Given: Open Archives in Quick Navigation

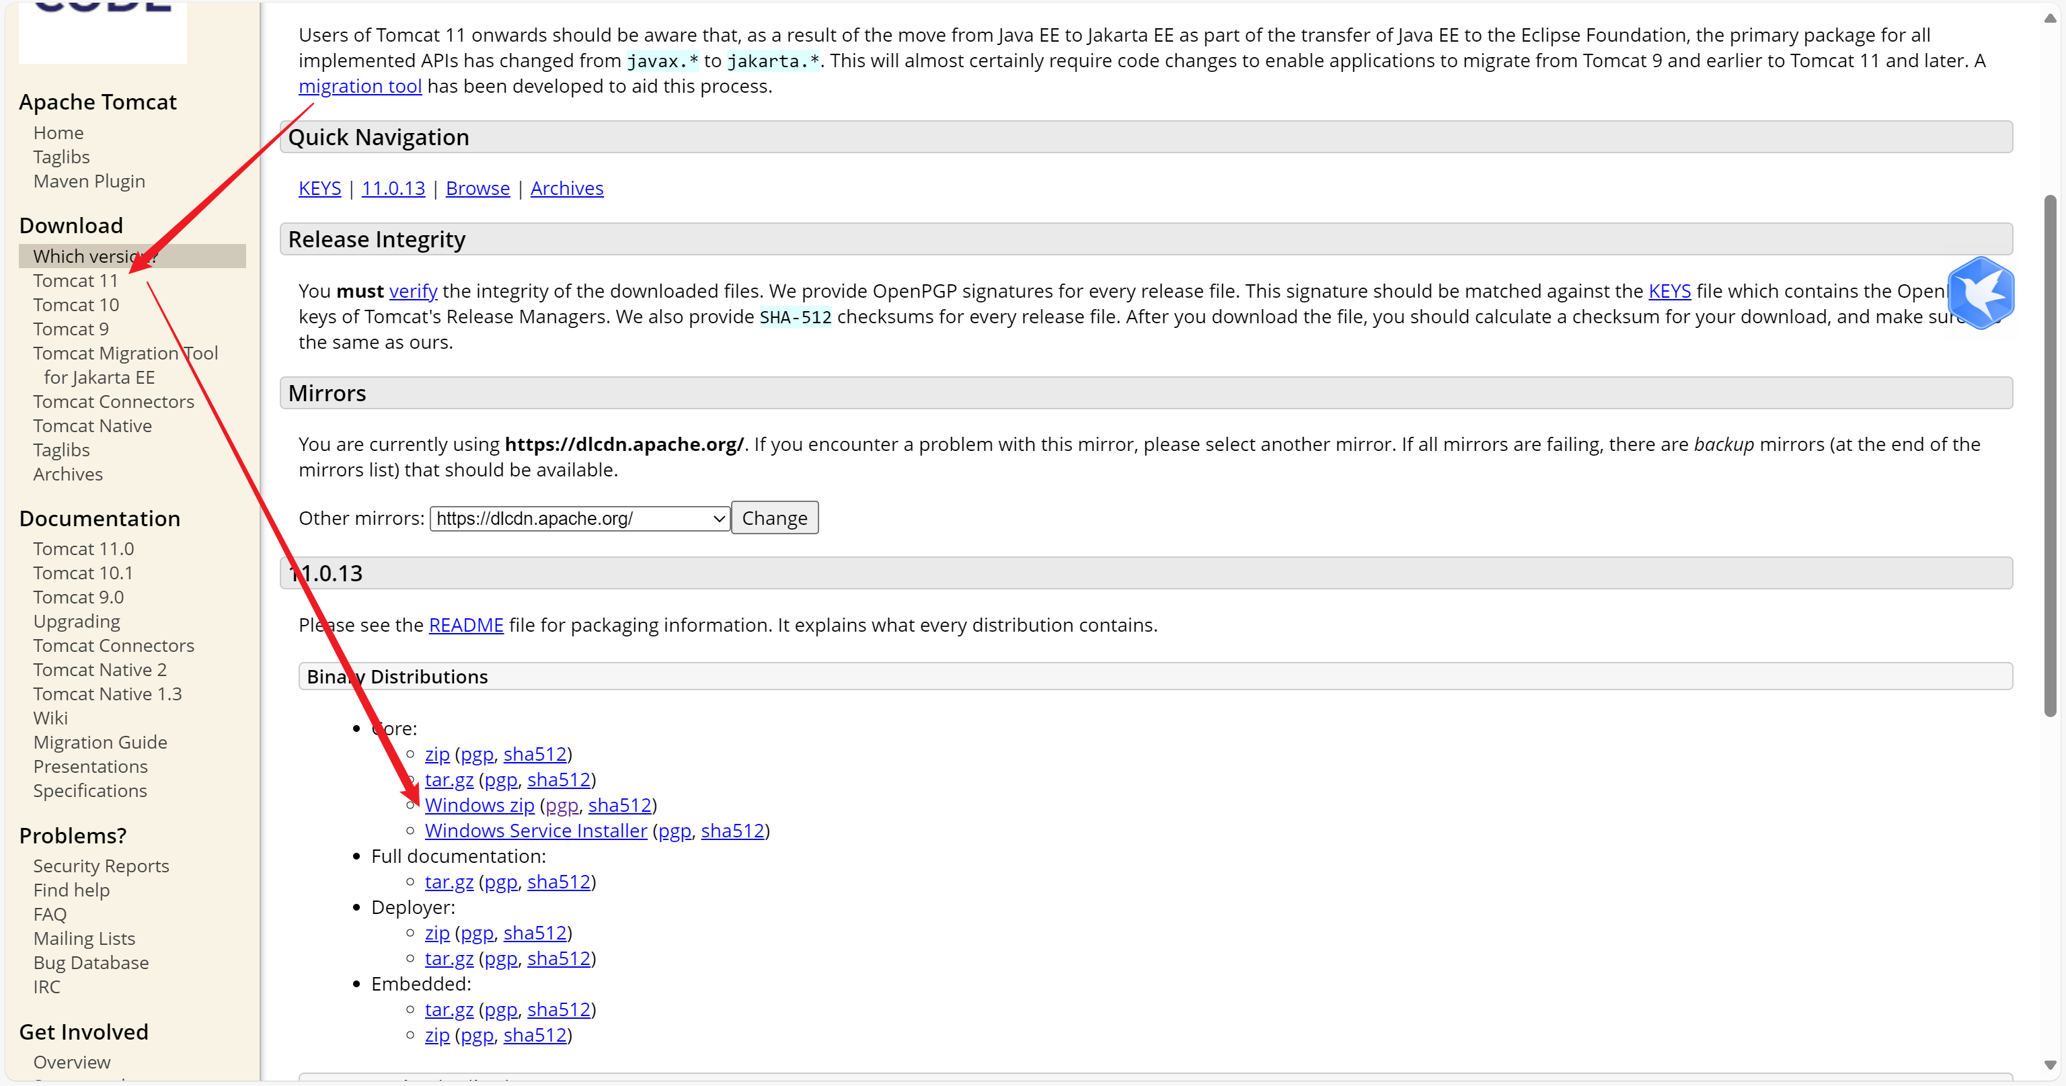Looking at the screenshot, I should (566, 188).
